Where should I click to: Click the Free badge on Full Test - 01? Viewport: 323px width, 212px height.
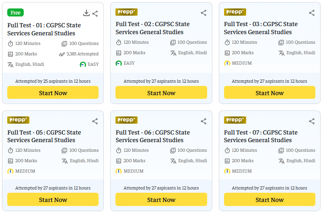[x=15, y=12]
